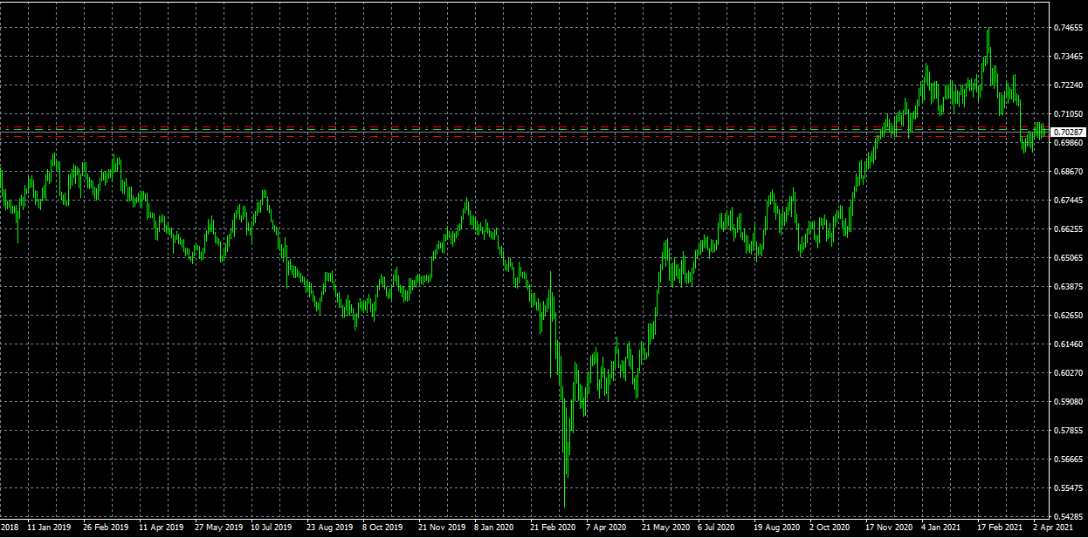This screenshot has width=1088, height=538.
Task: Select the 19 Aug 2020 date label
Action: [776, 528]
